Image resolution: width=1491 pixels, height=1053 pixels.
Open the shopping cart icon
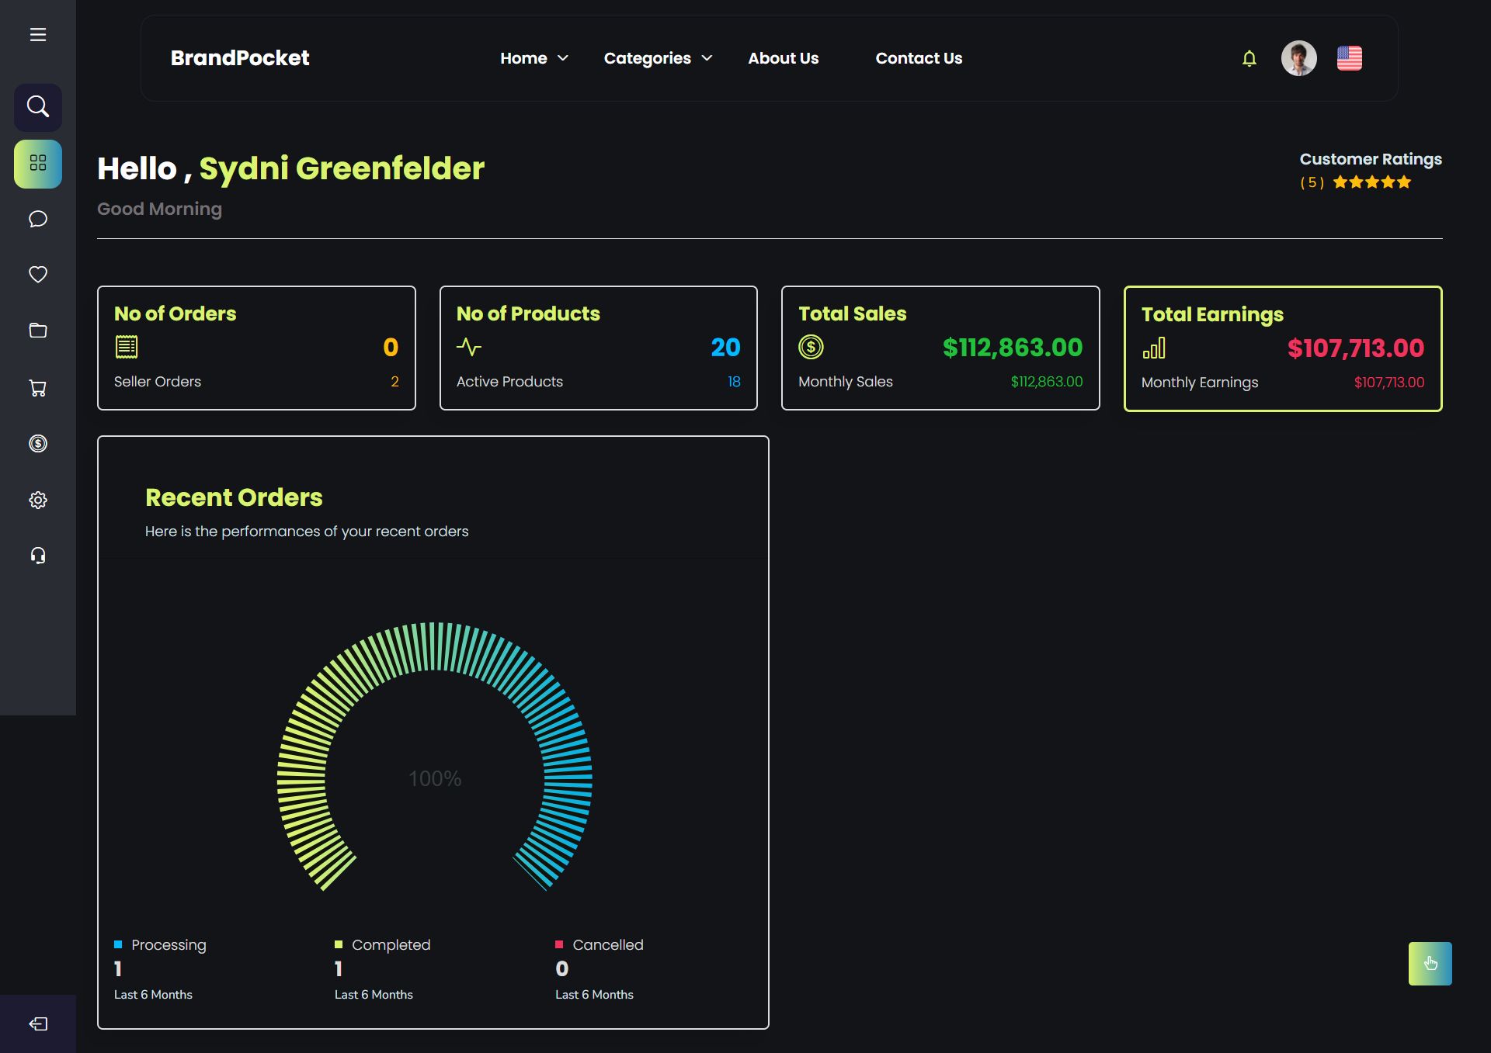(x=38, y=387)
